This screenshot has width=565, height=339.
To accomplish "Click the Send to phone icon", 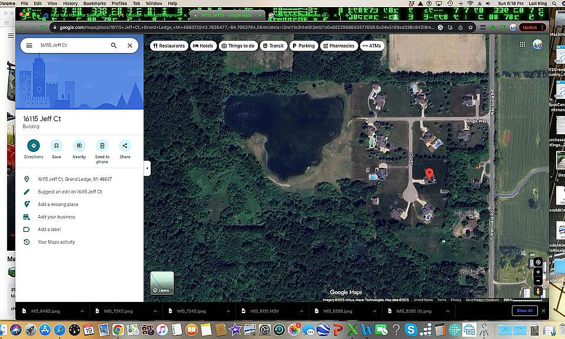I will pos(102,146).
